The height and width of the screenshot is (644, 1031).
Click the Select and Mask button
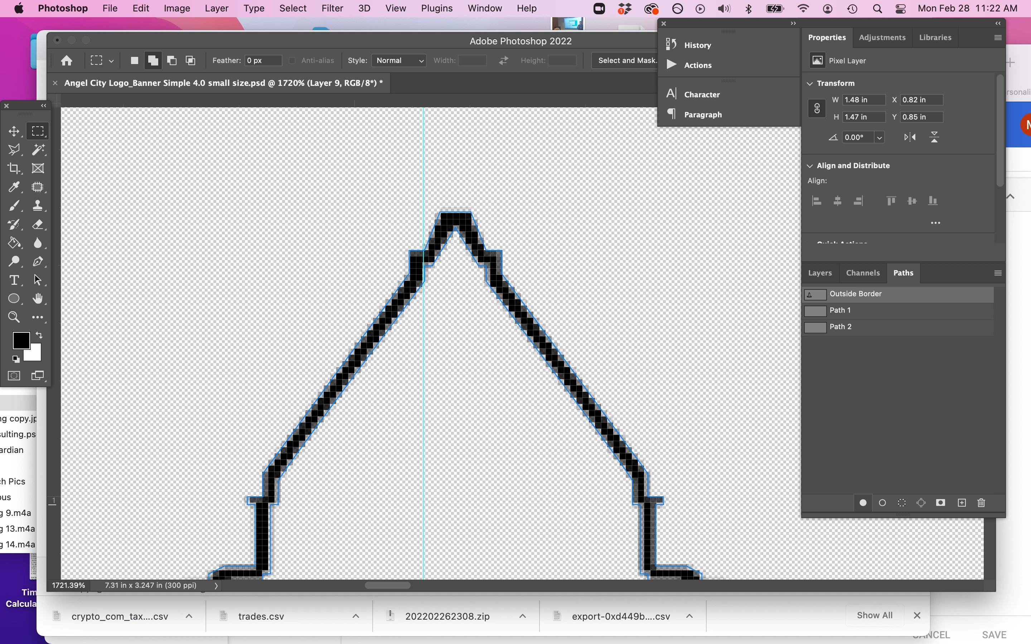626,60
